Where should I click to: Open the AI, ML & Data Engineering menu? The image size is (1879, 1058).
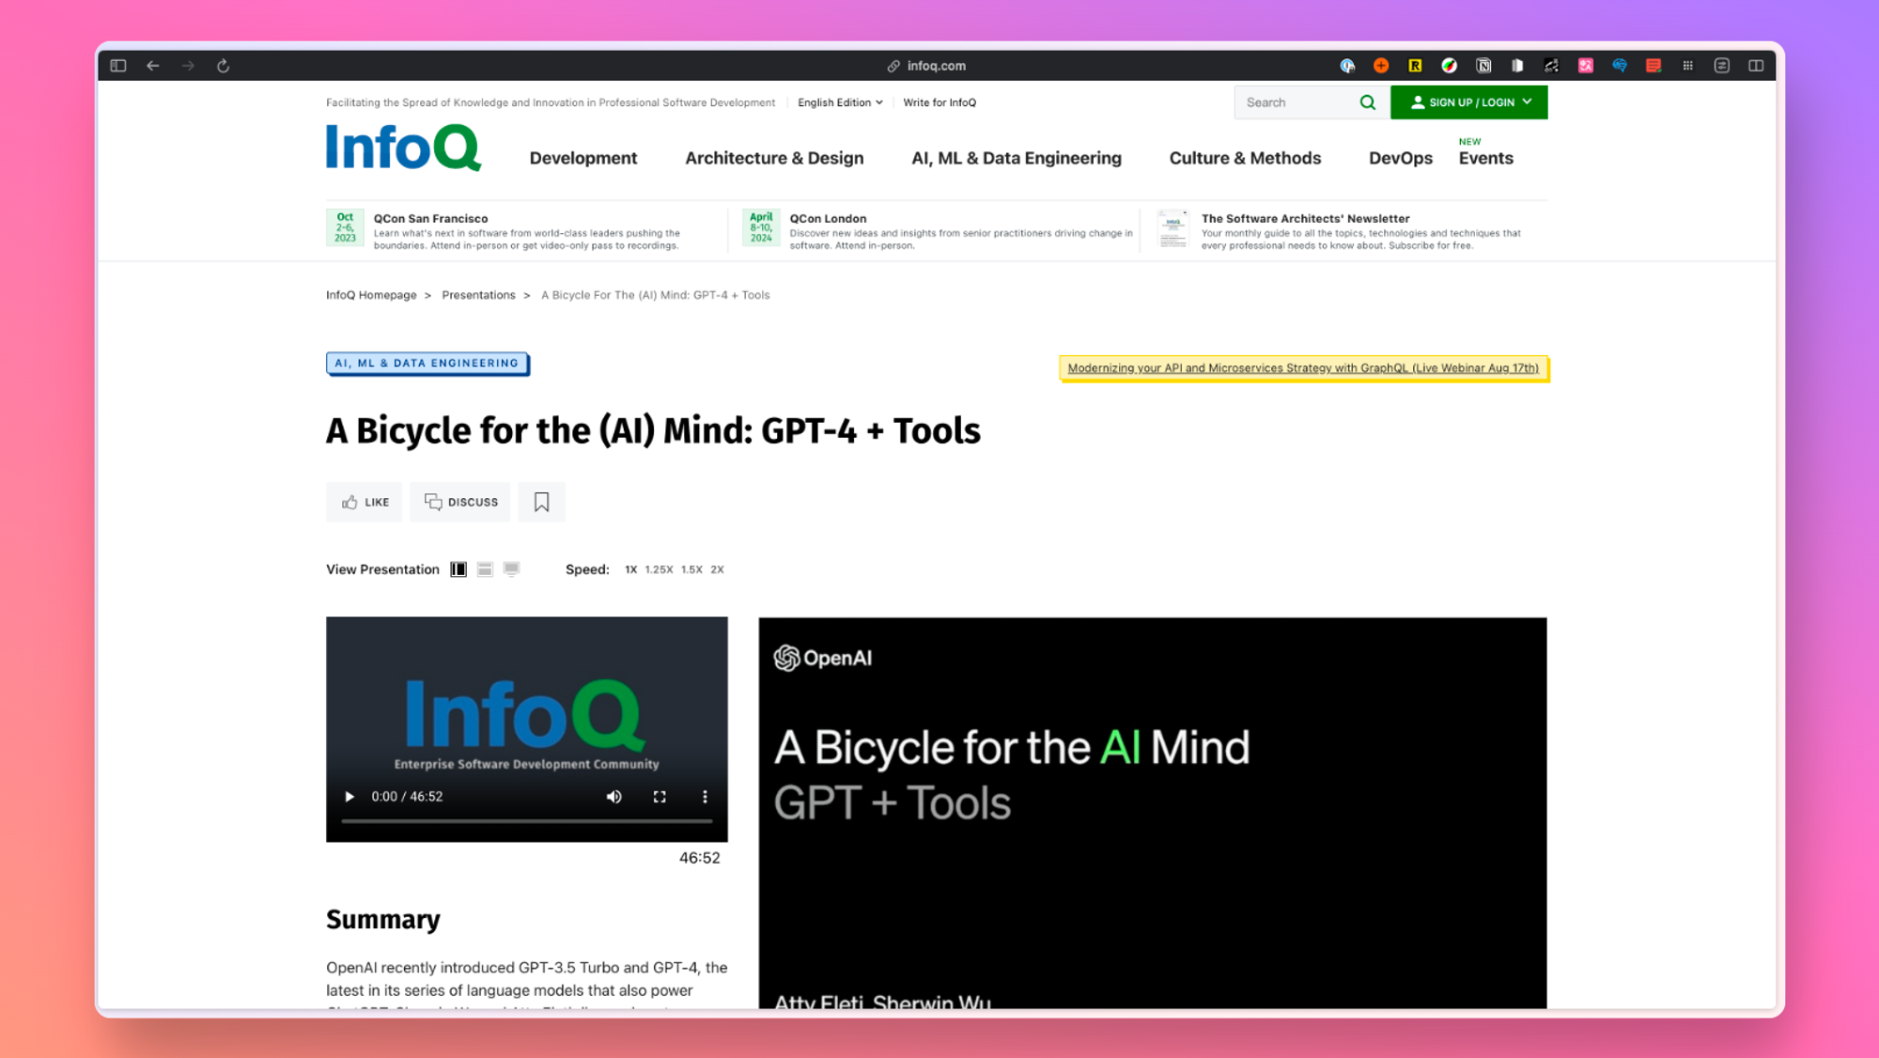tap(1017, 158)
